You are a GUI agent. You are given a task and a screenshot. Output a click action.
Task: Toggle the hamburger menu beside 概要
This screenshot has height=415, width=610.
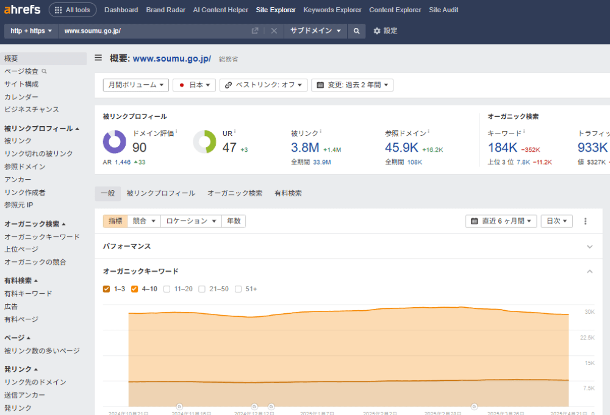coord(98,58)
